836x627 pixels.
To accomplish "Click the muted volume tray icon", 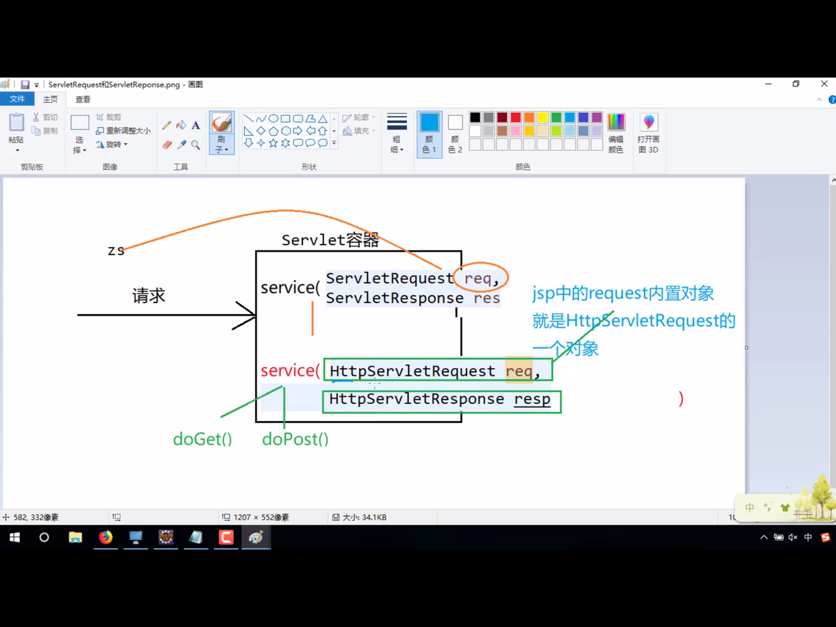I will coord(793,537).
